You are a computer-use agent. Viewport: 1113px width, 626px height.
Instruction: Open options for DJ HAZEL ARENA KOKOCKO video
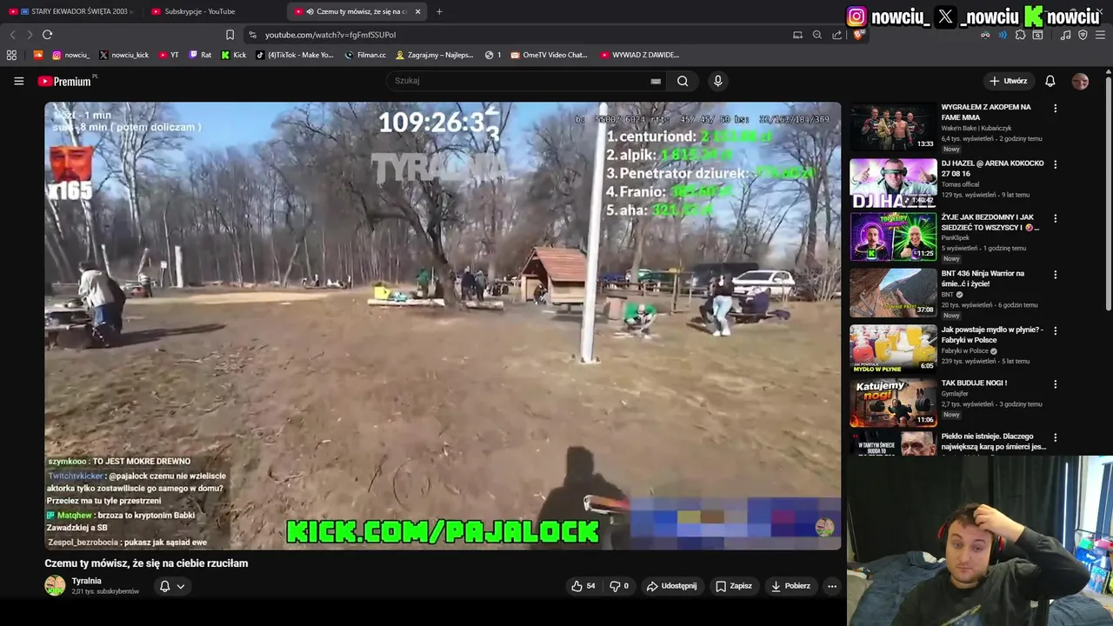point(1055,164)
